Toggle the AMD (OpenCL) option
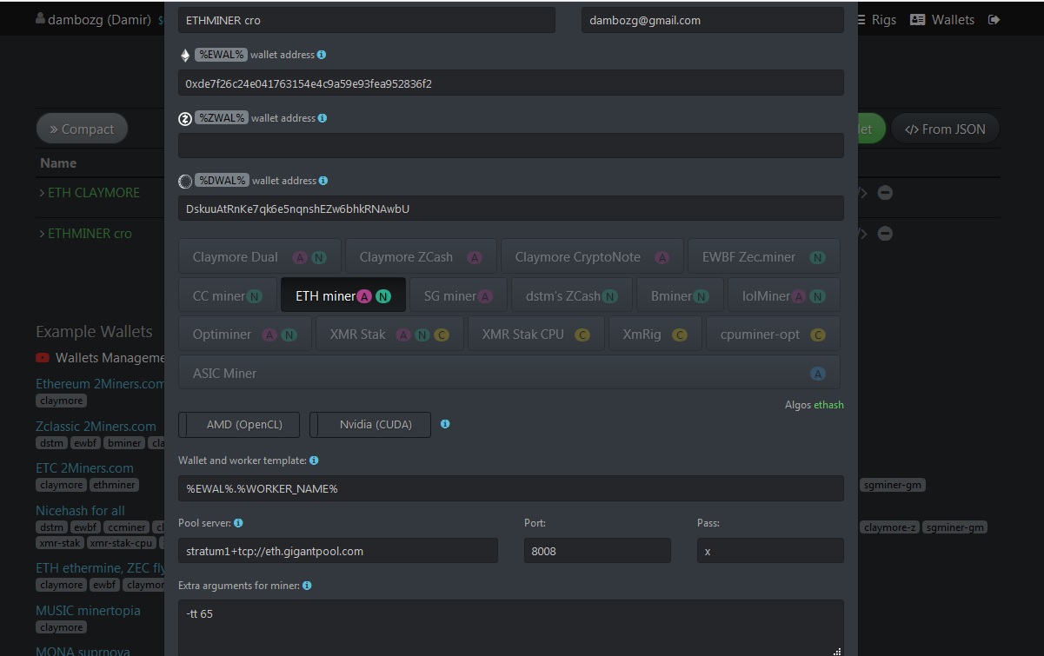 point(239,425)
